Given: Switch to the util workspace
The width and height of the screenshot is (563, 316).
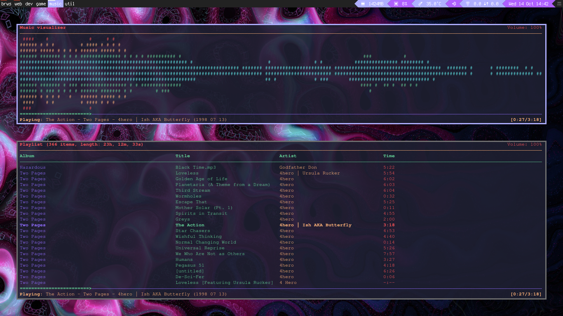Looking at the screenshot, I should point(70,4).
